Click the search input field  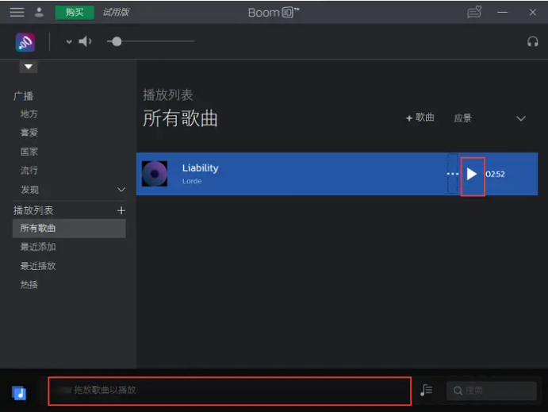pyautogui.click(x=491, y=391)
